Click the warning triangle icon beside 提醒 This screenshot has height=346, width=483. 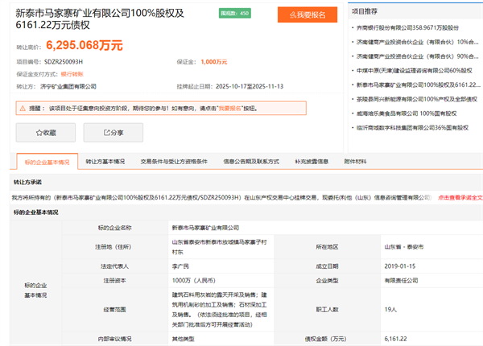pyautogui.click(x=22, y=107)
